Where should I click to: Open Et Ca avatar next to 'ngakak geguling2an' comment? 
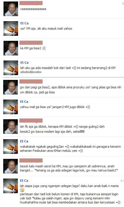(11, 147)
